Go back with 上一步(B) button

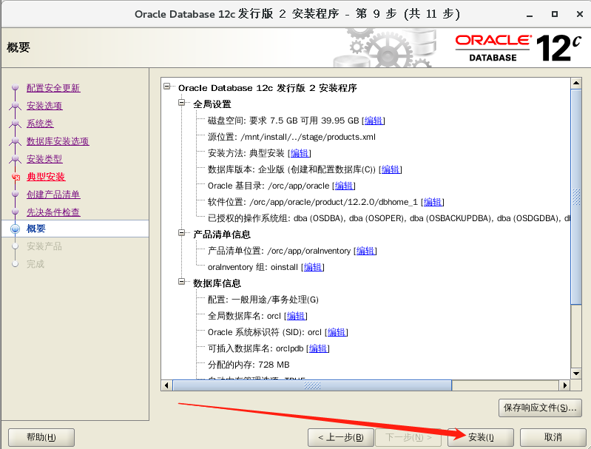tap(341, 437)
